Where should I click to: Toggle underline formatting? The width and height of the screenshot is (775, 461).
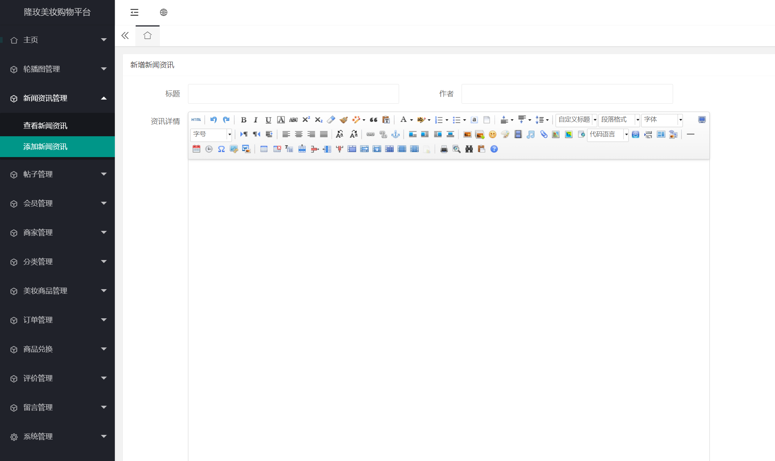point(268,120)
